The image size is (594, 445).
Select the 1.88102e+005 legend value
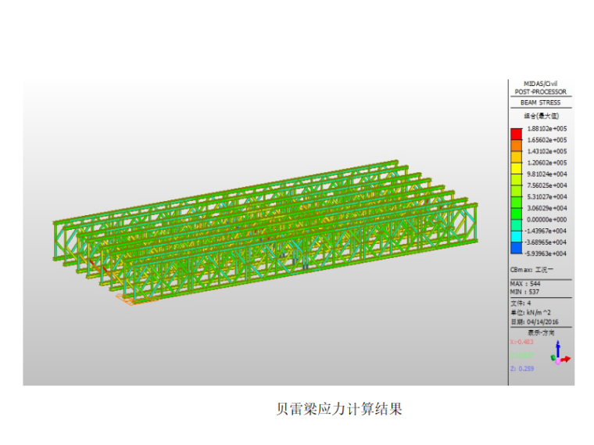click(546, 128)
